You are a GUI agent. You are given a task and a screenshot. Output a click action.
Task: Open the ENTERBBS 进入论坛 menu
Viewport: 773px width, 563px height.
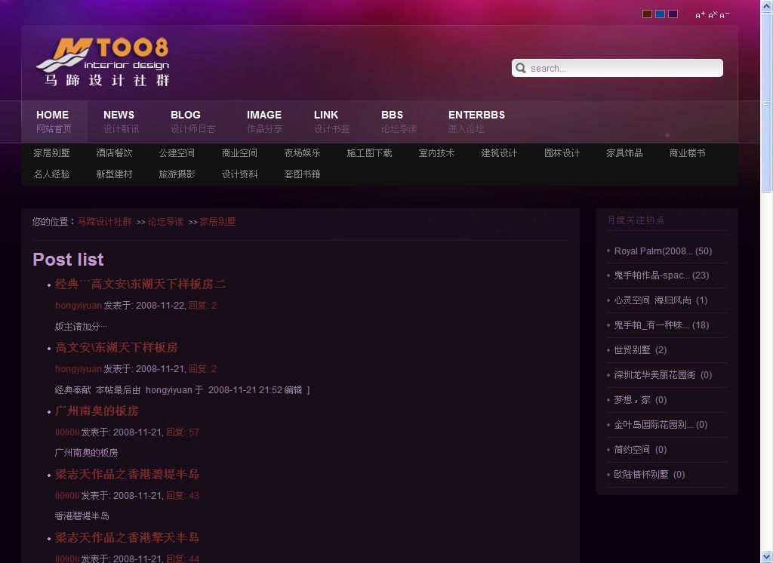[x=476, y=122]
